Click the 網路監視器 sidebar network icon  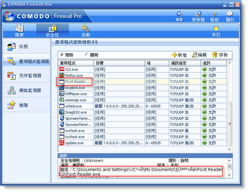point(12,90)
